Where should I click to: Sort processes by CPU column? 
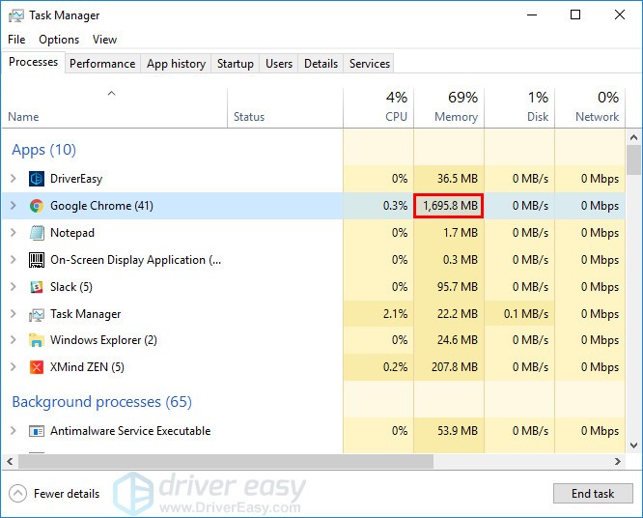(378, 107)
